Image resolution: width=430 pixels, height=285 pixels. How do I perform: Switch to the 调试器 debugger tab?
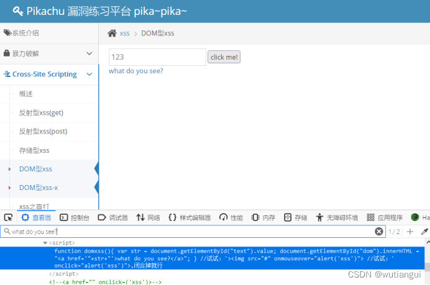pos(112,217)
